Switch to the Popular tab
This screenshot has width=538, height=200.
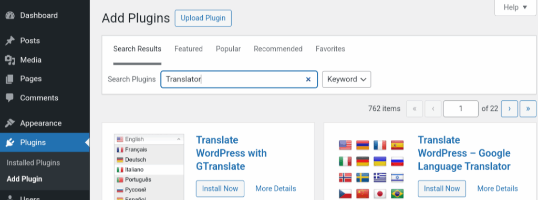point(228,49)
